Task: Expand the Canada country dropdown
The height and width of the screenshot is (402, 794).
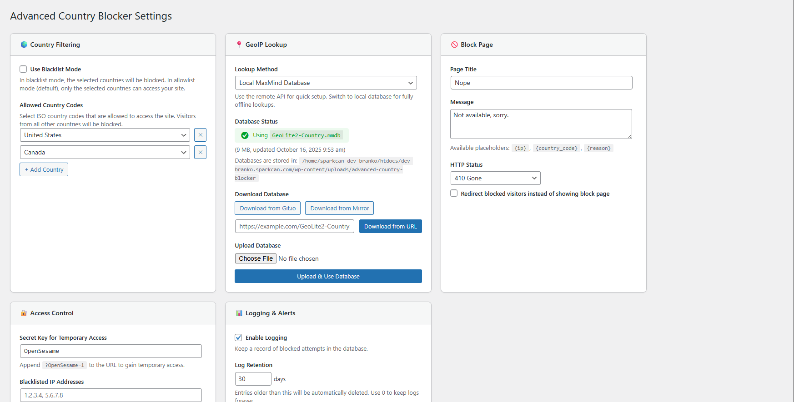Action: pyautogui.click(x=105, y=152)
